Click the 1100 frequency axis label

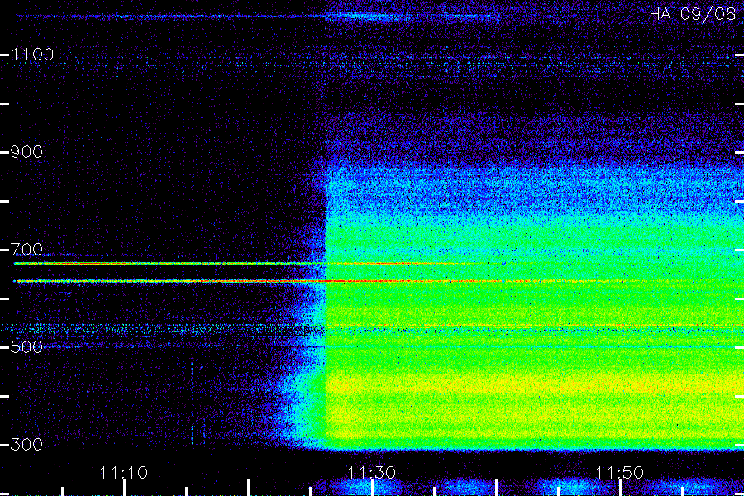pos(32,55)
